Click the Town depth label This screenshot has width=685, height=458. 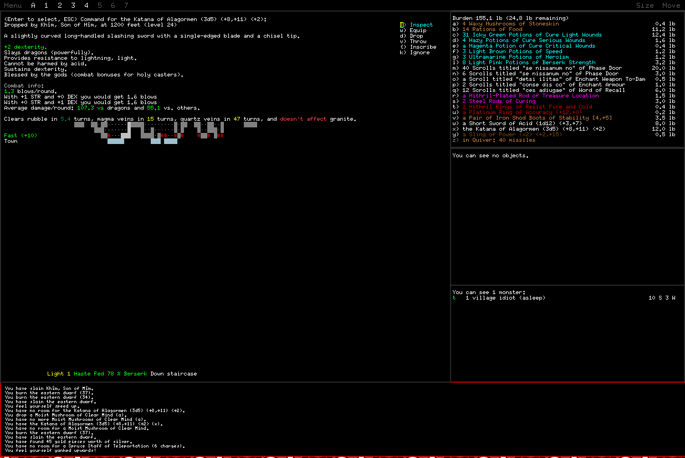pos(11,141)
